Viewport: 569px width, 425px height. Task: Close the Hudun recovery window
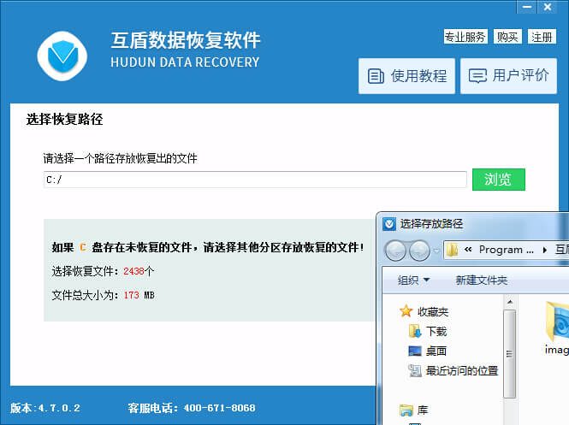pyautogui.click(x=548, y=7)
